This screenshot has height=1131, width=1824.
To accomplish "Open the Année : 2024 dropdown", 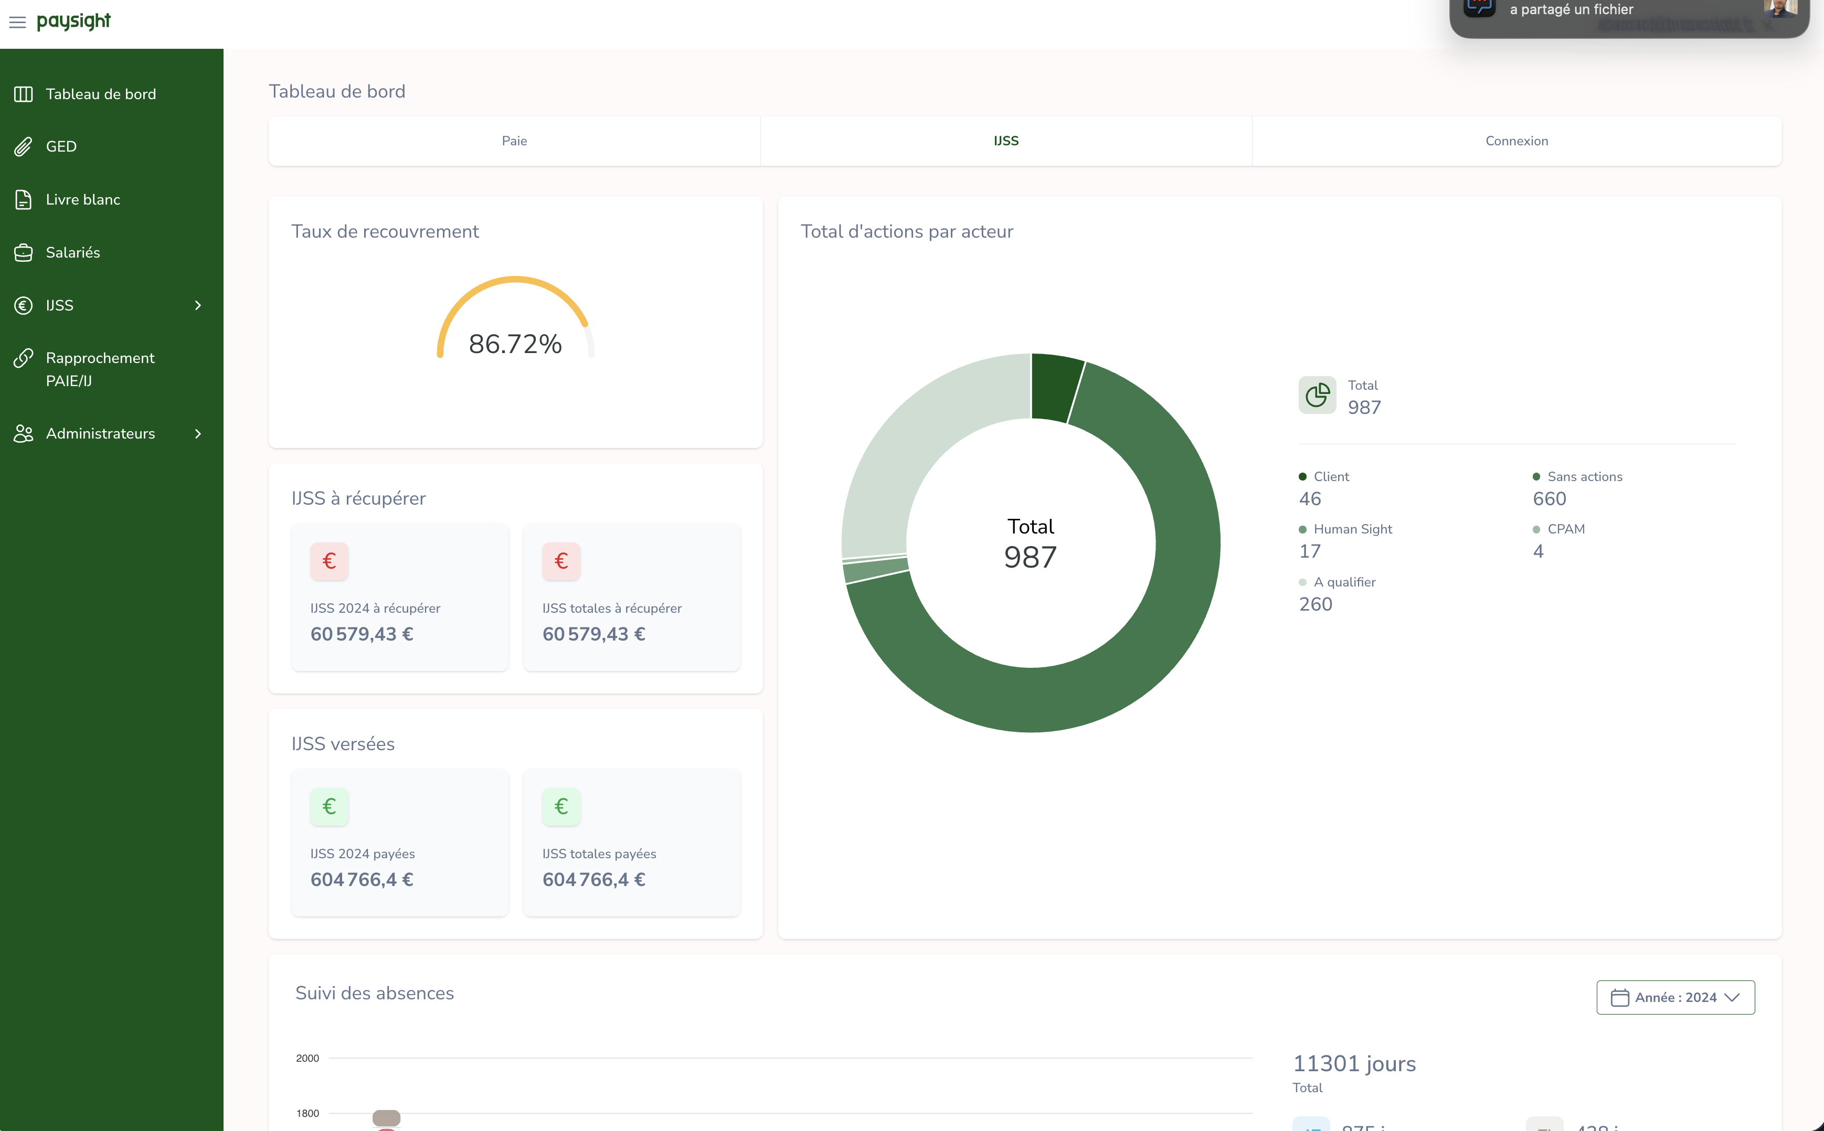I will click(x=1675, y=997).
